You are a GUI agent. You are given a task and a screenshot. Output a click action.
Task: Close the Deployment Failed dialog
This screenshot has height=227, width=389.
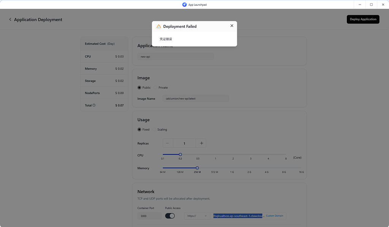pos(232,25)
